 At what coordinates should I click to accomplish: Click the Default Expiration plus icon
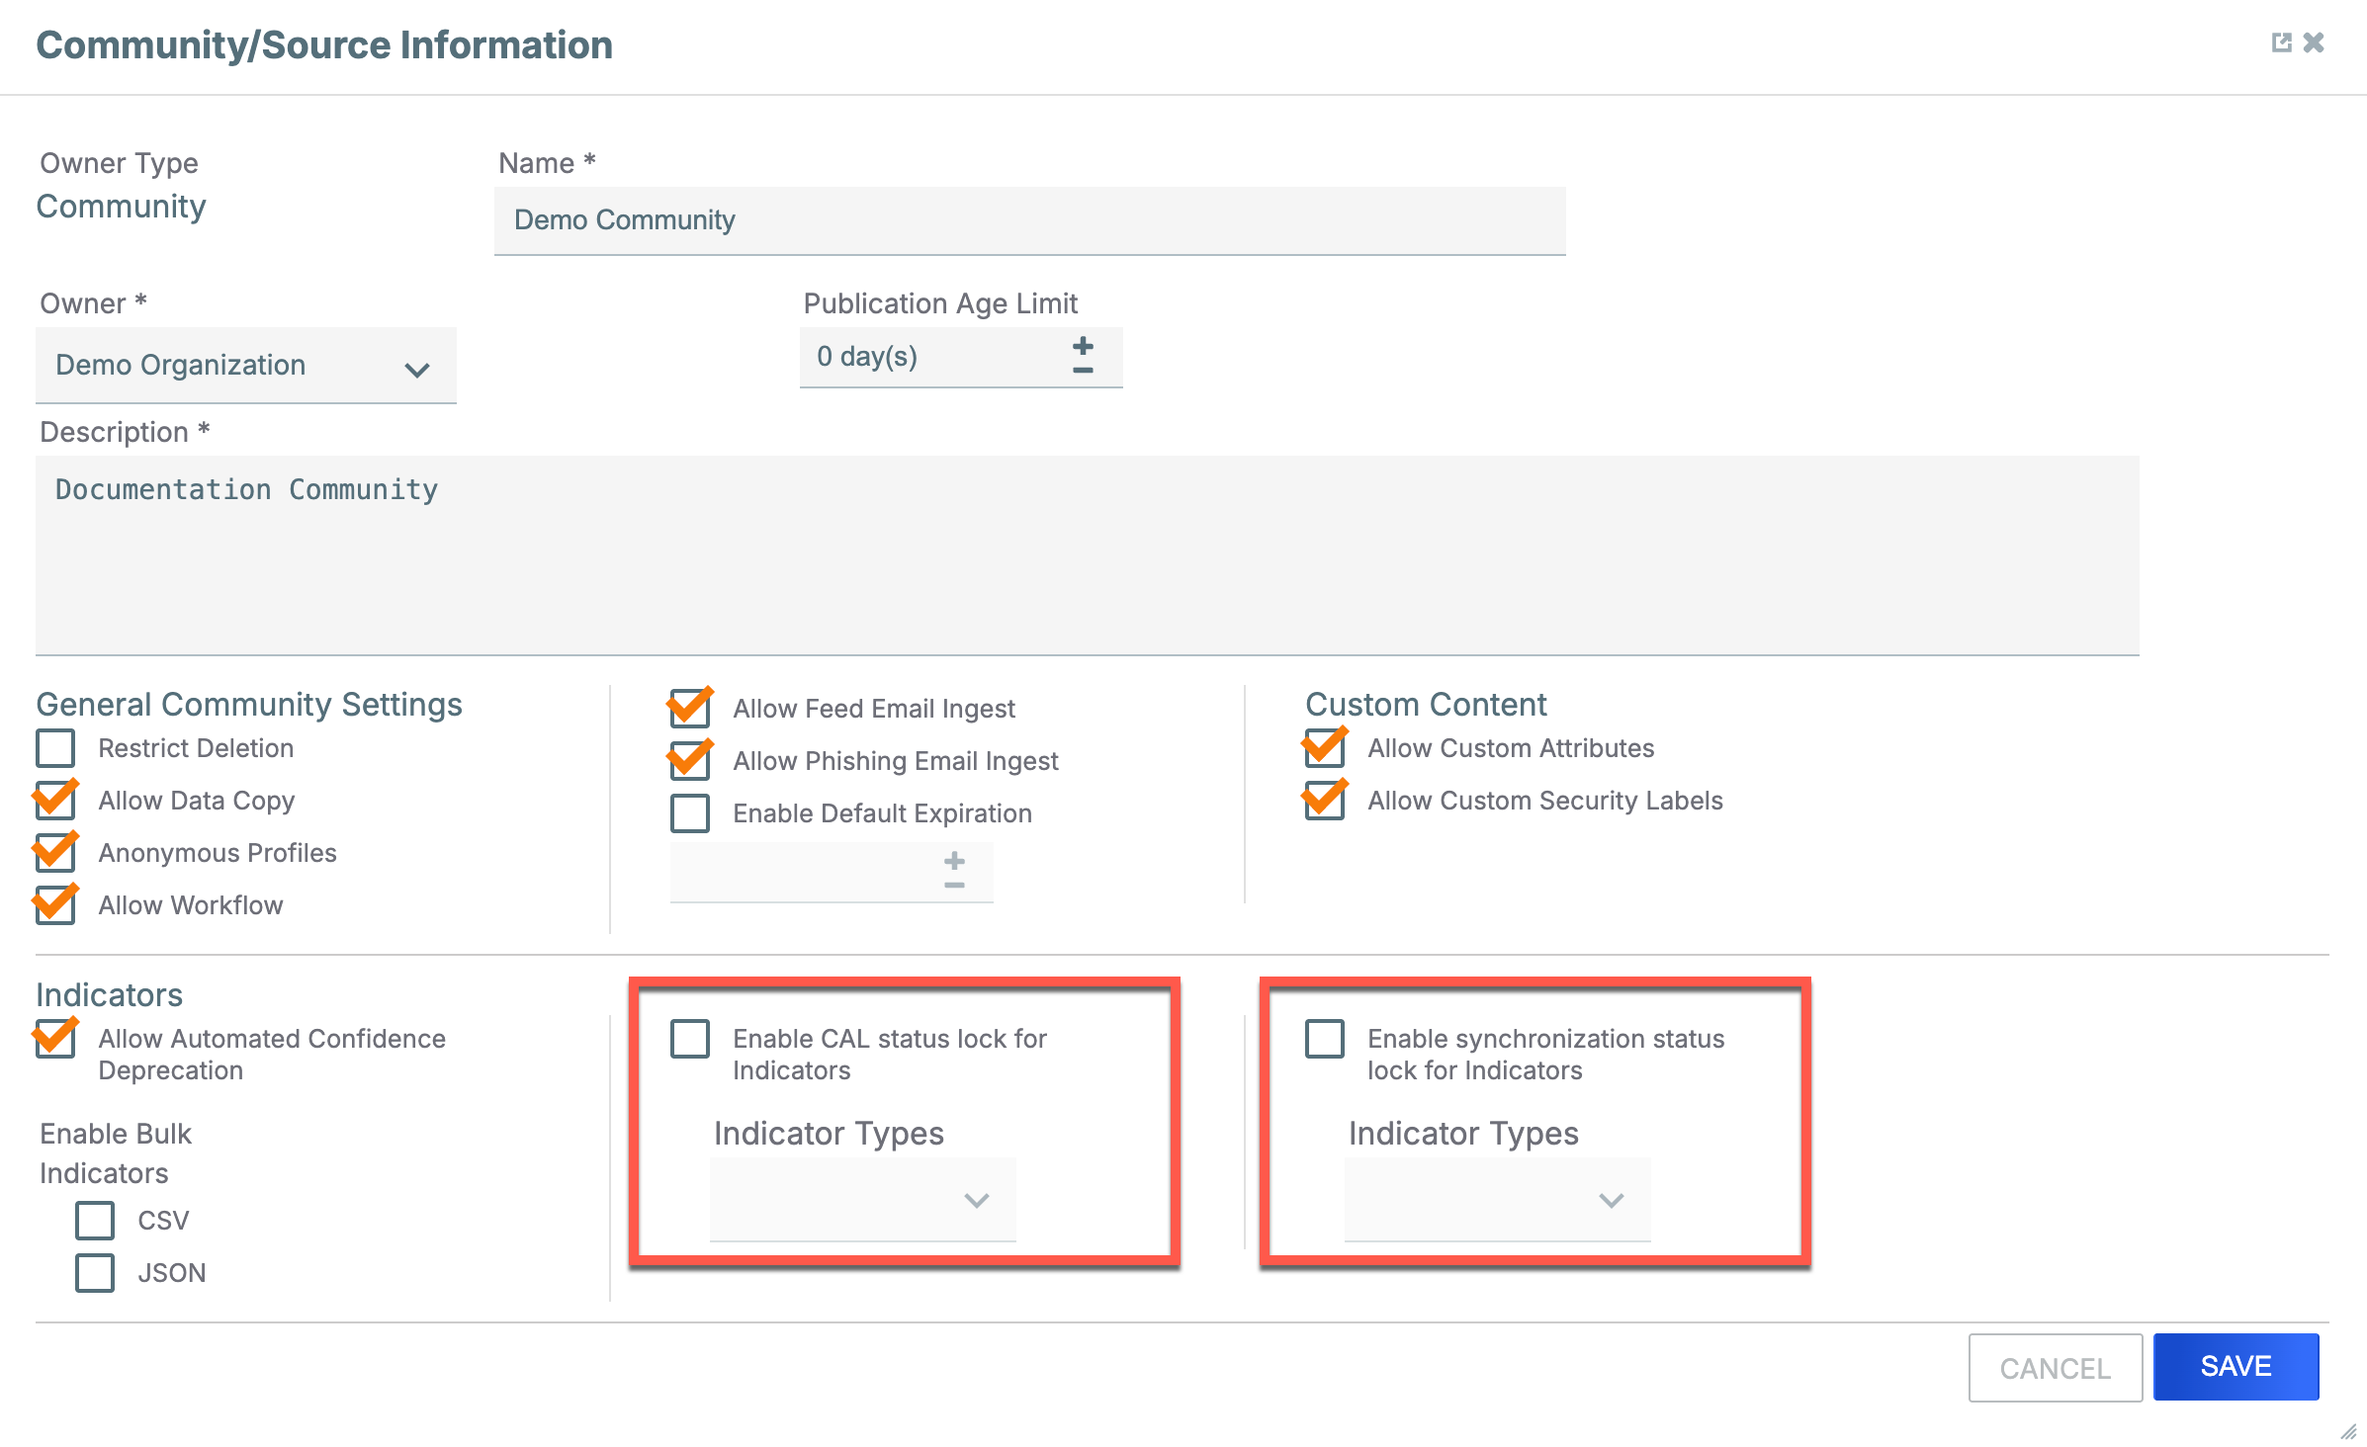[x=954, y=859]
